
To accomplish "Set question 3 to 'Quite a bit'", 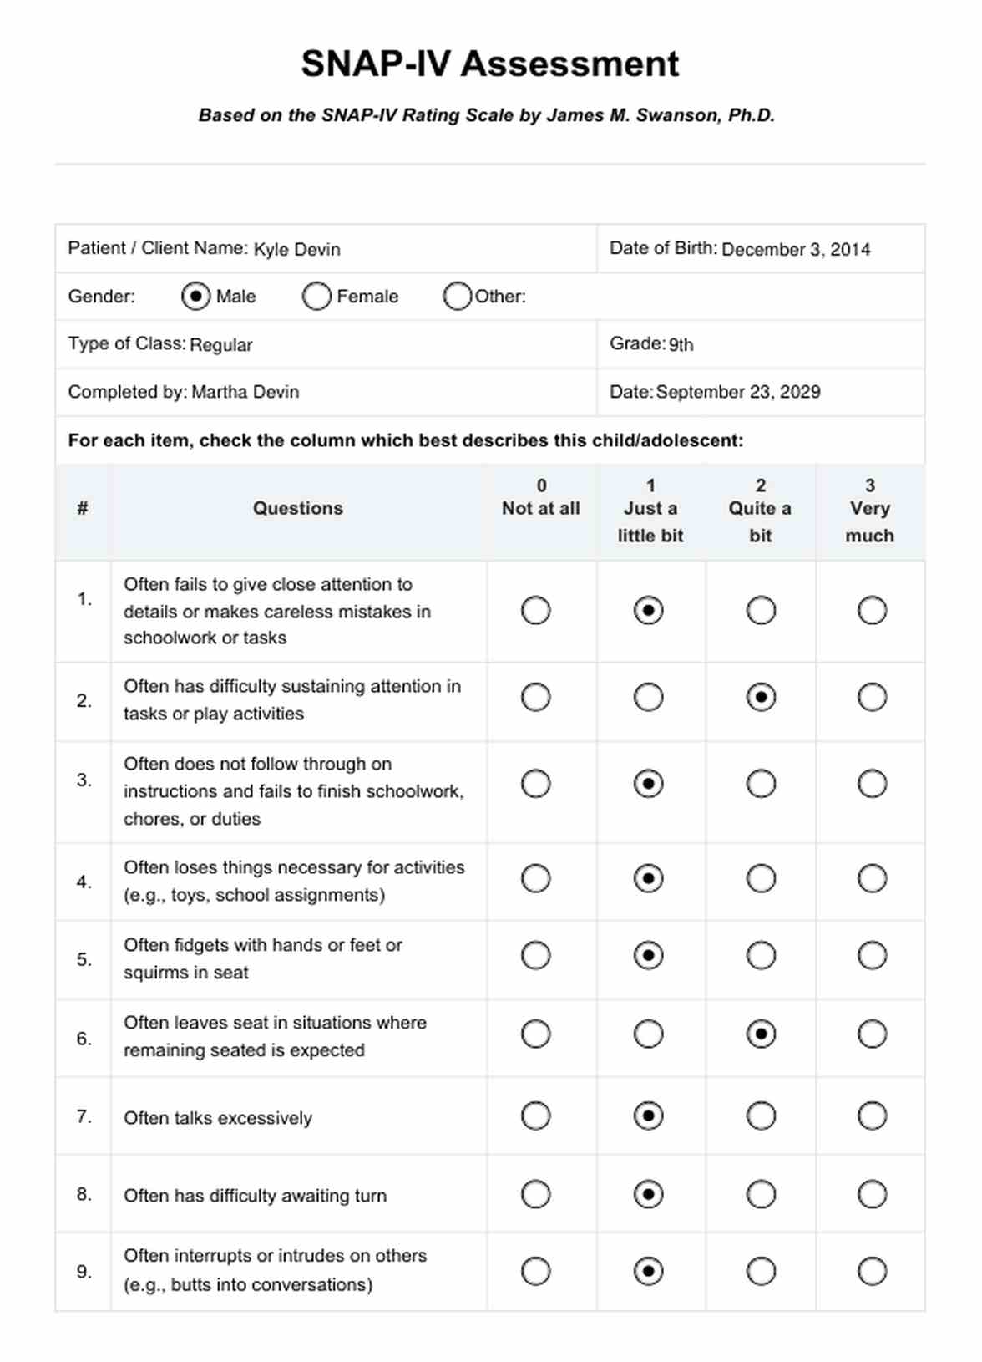I will tap(761, 784).
